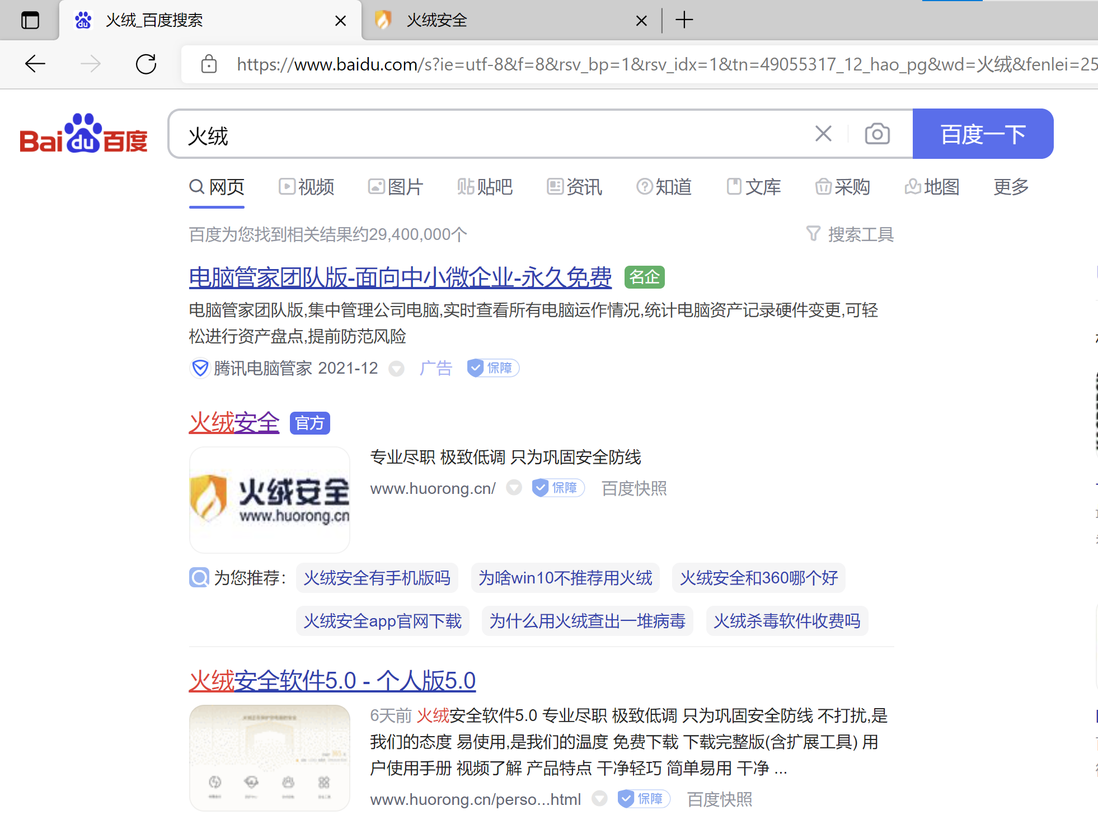The height and width of the screenshot is (834, 1098).
Task: Open 火绒安全软件5.0 - 个人版5.0 link
Action: pyautogui.click(x=332, y=681)
